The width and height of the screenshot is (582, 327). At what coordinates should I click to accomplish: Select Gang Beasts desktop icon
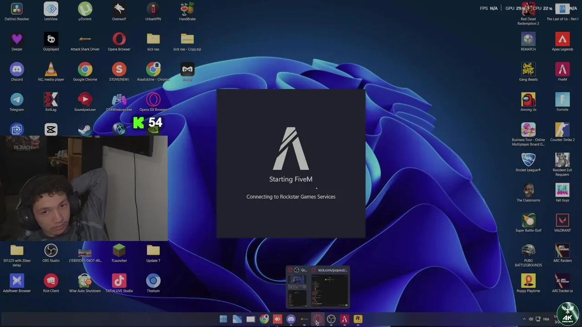tap(528, 72)
